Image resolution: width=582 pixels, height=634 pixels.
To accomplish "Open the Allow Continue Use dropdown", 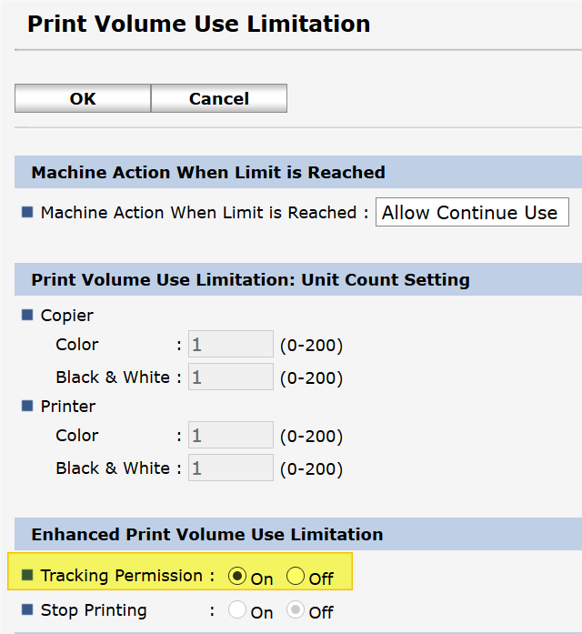I will coord(471,213).
